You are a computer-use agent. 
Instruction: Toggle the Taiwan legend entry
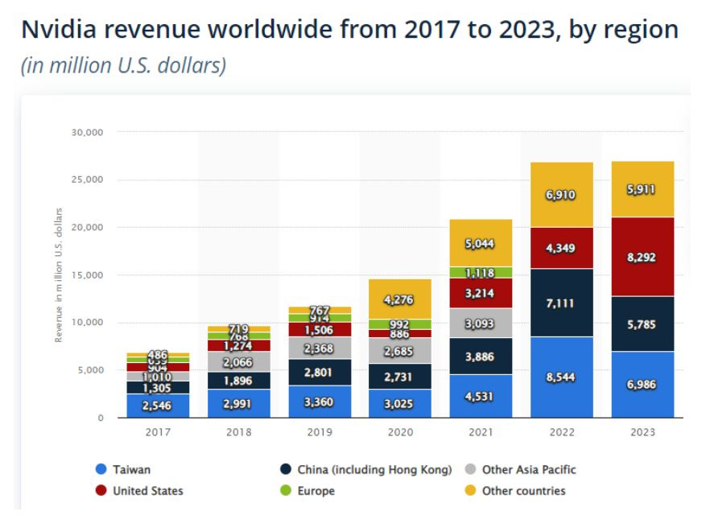123,469
